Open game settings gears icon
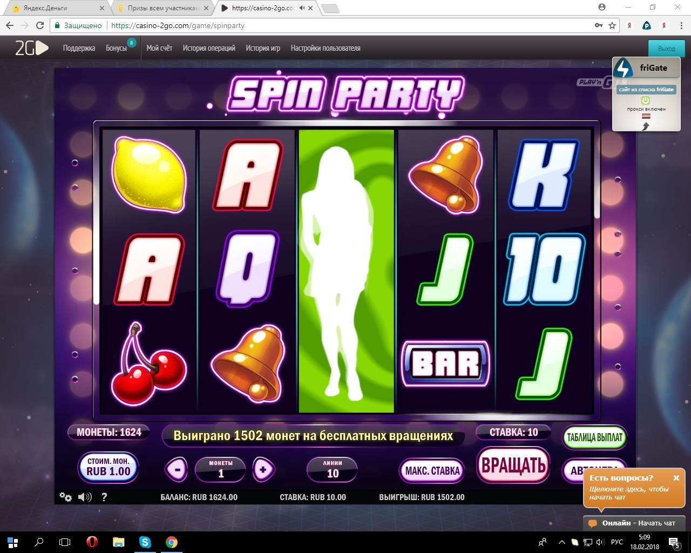691x553 pixels. tap(65, 497)
